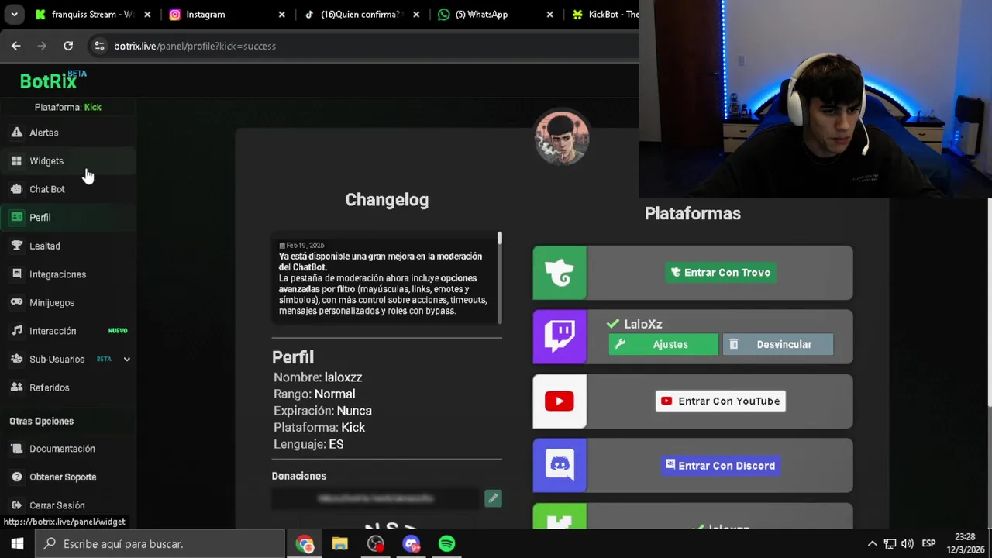Click the Lenguaje: ES text
Viewport: 992px width, 558px height.
[308, 444]
